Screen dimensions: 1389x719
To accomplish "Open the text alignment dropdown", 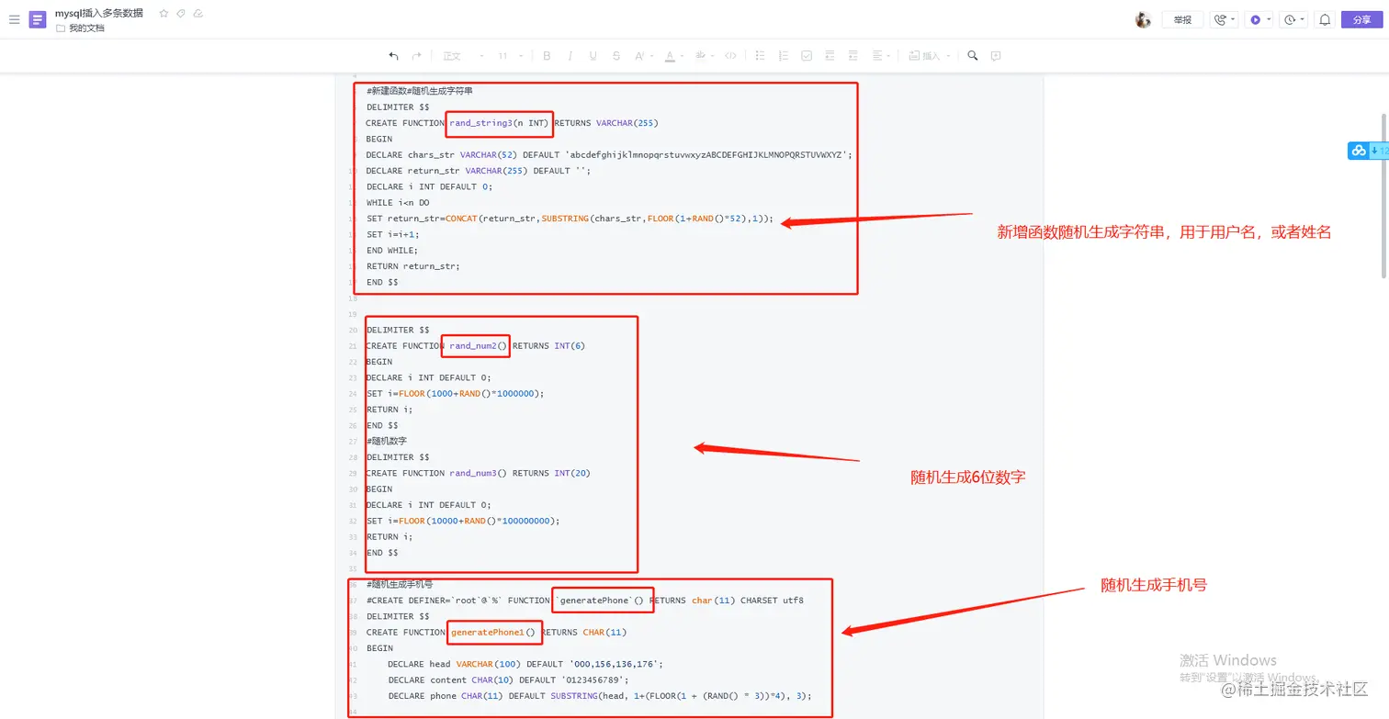I will (x=880, y=56).
